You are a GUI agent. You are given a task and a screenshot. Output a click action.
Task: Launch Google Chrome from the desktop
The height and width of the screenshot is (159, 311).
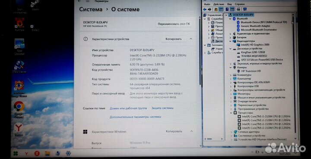point(19,110)
